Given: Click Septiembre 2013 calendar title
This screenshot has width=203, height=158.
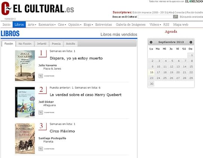Looking at the screenshot, I should [x=171, y=42].
